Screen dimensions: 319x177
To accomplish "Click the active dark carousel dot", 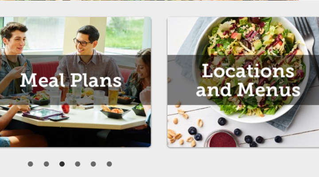I will (62, 164).
